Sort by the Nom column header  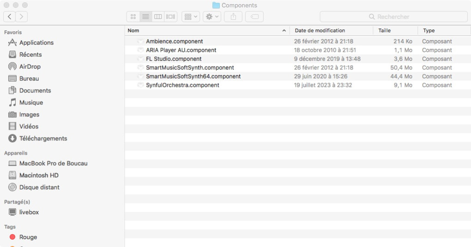pyautogui.click(x=133, y=30)
